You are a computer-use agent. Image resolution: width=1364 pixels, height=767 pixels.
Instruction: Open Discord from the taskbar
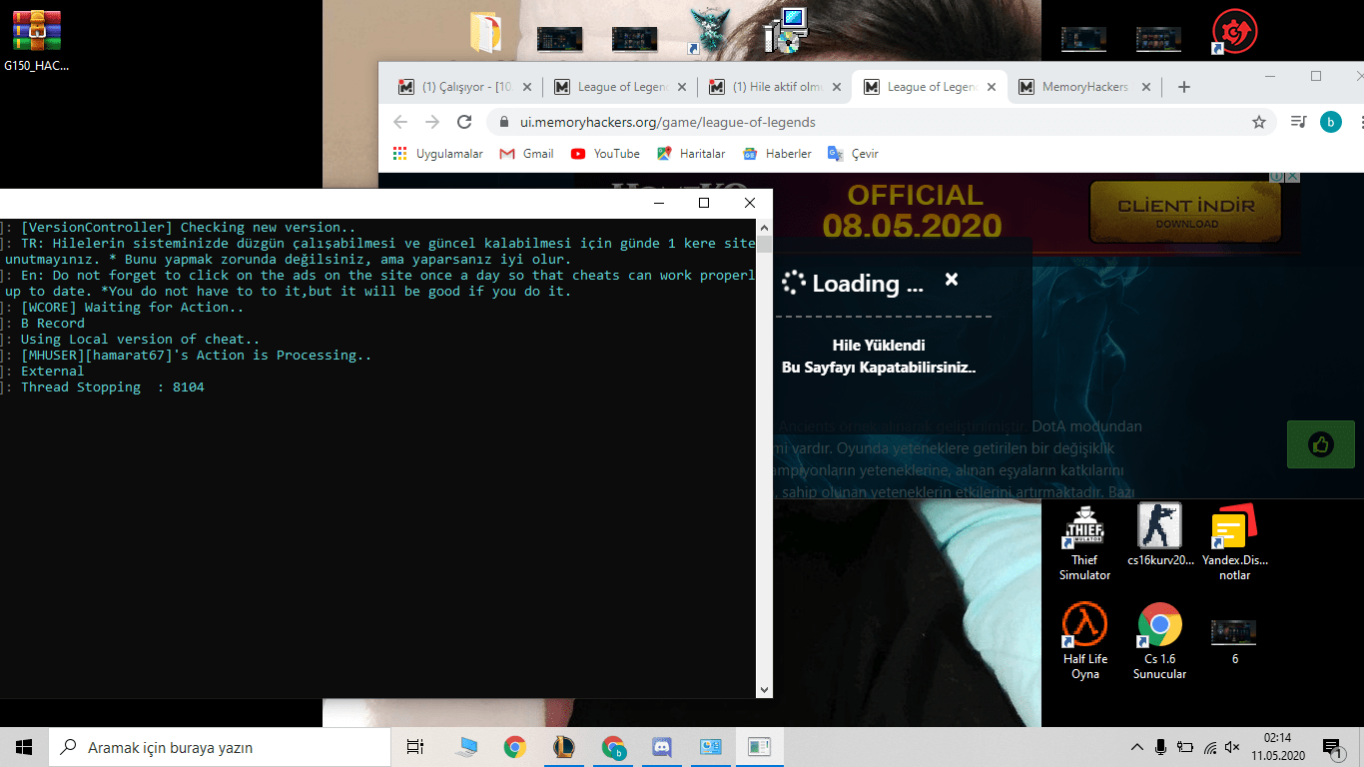(661, 747)
